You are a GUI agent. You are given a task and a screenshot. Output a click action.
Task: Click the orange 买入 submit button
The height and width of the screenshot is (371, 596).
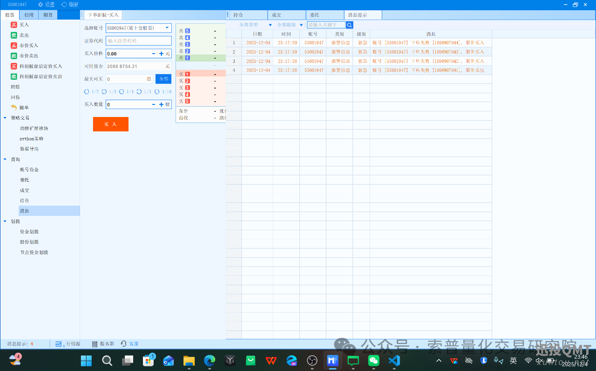click(x=110, y=124)
